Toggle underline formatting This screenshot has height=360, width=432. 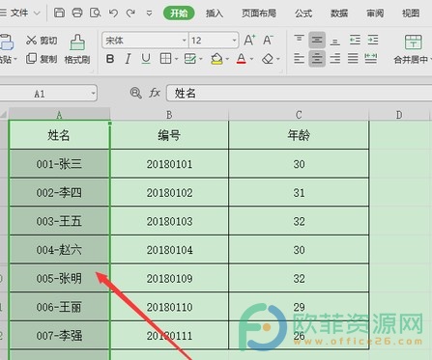(146, 59)
